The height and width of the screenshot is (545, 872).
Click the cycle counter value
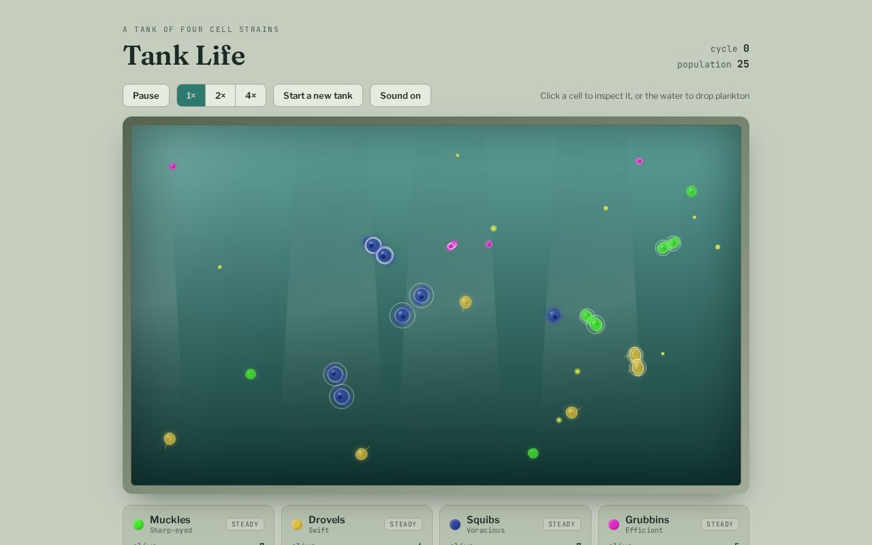(x=746, y=48)
